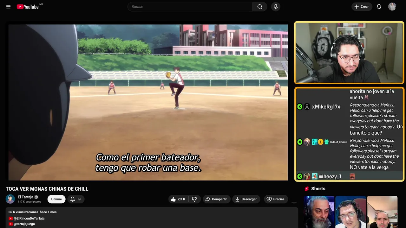Screen dimensions: 406x228
Task: Like the video with thumbs up
Action: (x=173, y=199)
